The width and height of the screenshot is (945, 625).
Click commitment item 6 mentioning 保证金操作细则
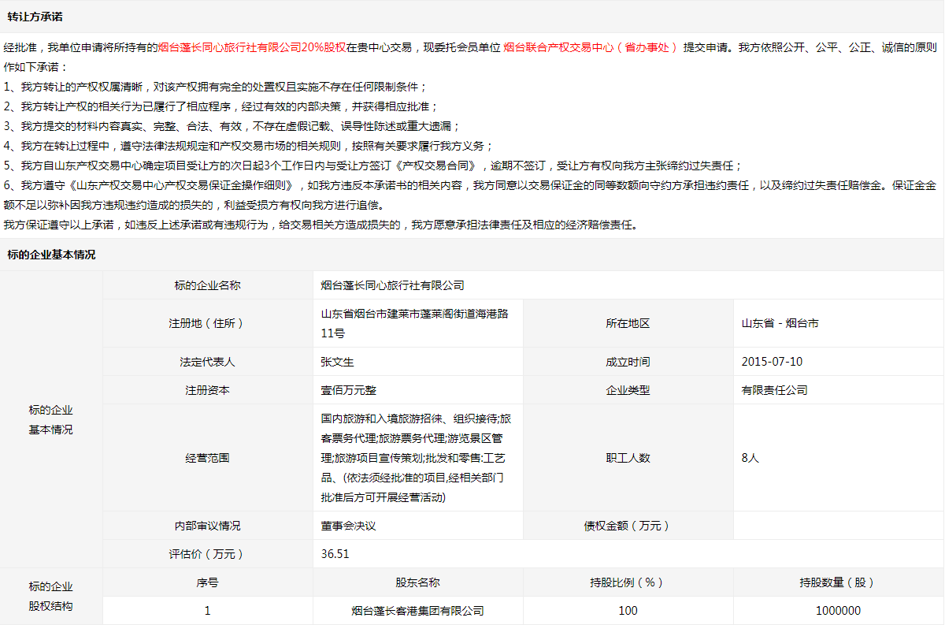[x=470, y=195]
